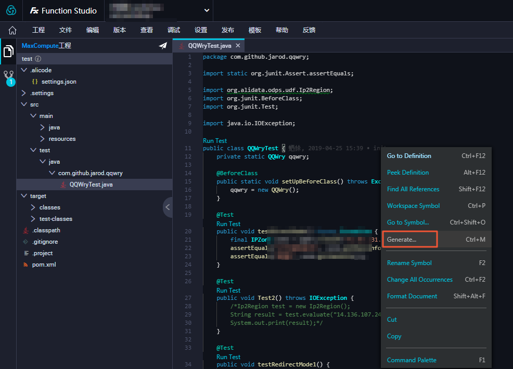513x369 pixels.
Task: Open the project selector dropdown arrow
Action: tap(207, 10)
